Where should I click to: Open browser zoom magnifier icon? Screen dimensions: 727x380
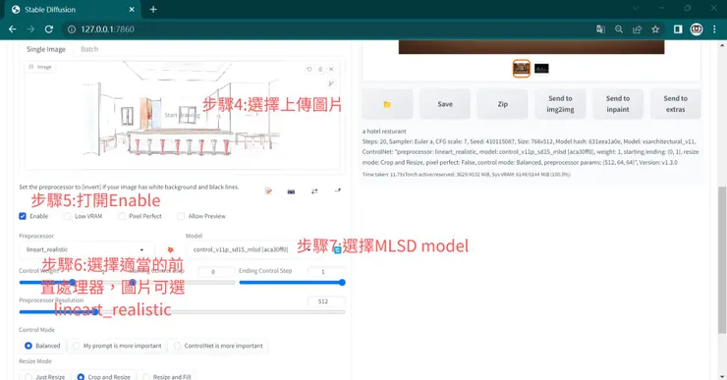619,29
